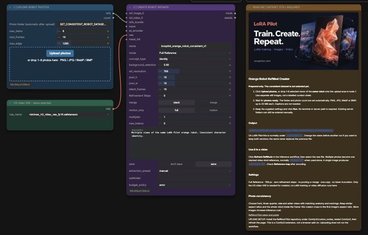Click the ref_video_0 input port
Viewport: 368px width, 235px height.
pos(127,18)
